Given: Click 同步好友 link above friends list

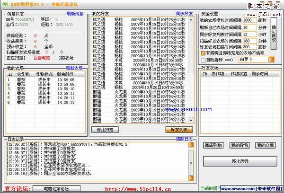Looking at the screenshot, I should click(x=184, y=14).
